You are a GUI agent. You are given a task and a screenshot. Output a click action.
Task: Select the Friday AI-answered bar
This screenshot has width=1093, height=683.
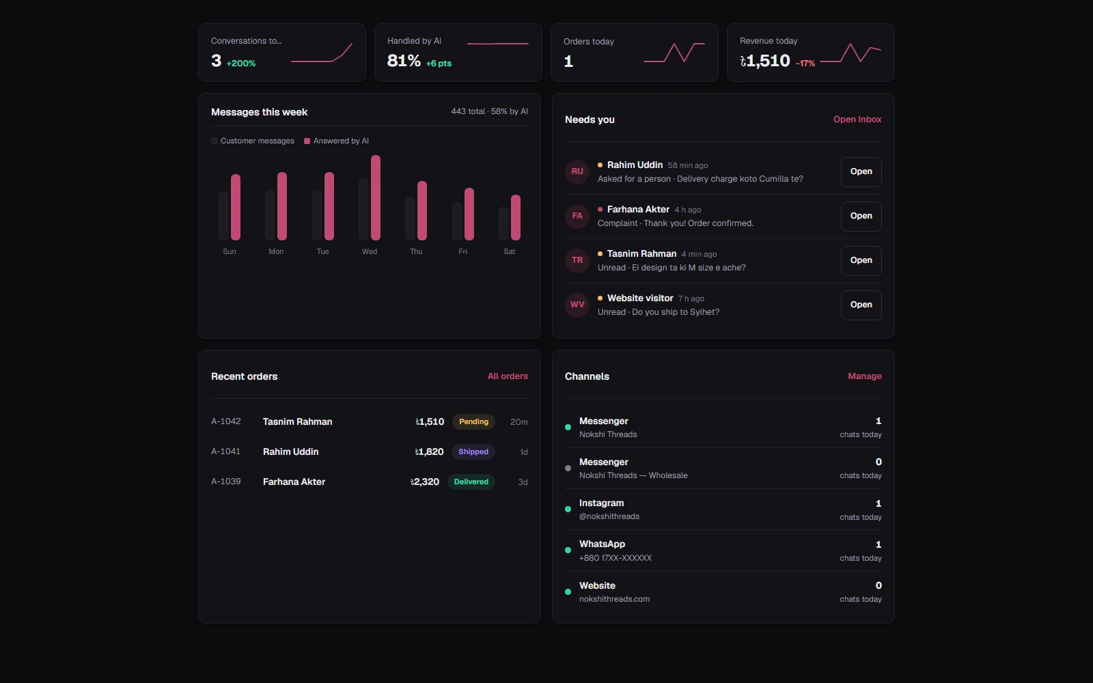(469, 214)
